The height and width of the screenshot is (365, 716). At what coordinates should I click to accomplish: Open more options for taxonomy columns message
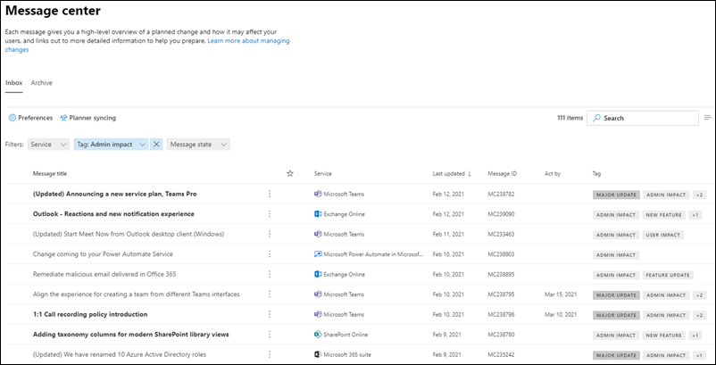pos(270,335)
